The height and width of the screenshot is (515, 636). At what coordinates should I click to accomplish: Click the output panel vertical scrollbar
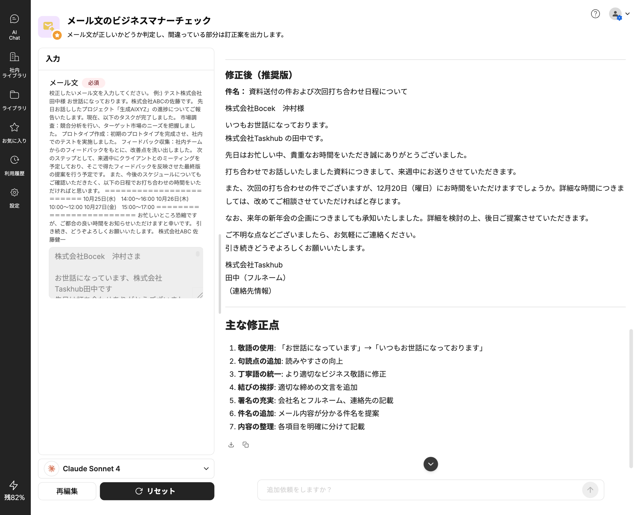click(x=631, y=398)
